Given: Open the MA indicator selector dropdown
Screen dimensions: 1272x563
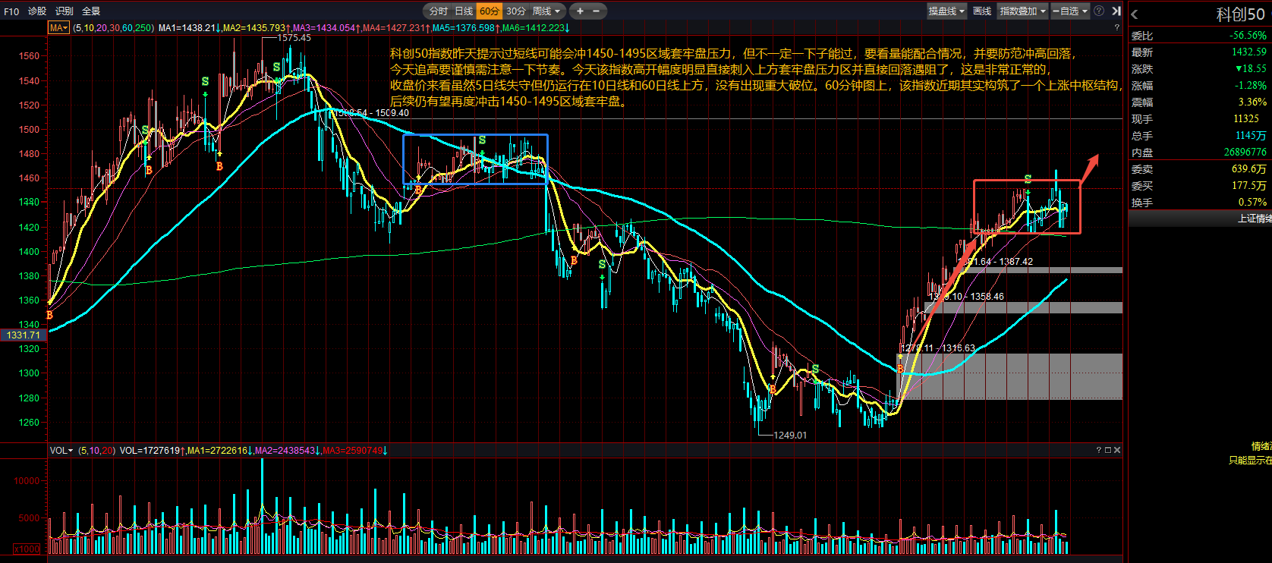Looking at the screenshot, I should point(58,27).
